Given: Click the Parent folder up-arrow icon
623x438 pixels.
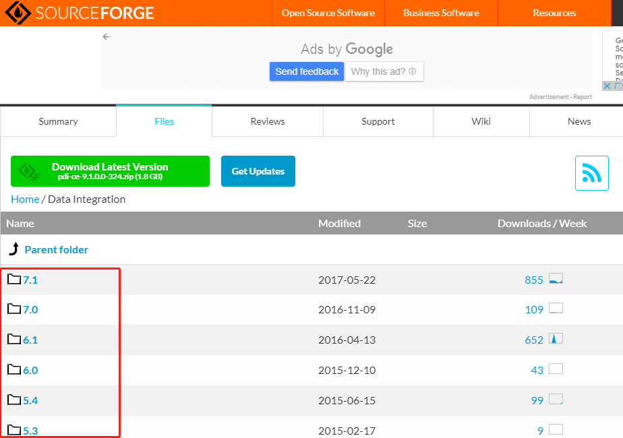Looking at the screenshot, I should pos(14,249).
